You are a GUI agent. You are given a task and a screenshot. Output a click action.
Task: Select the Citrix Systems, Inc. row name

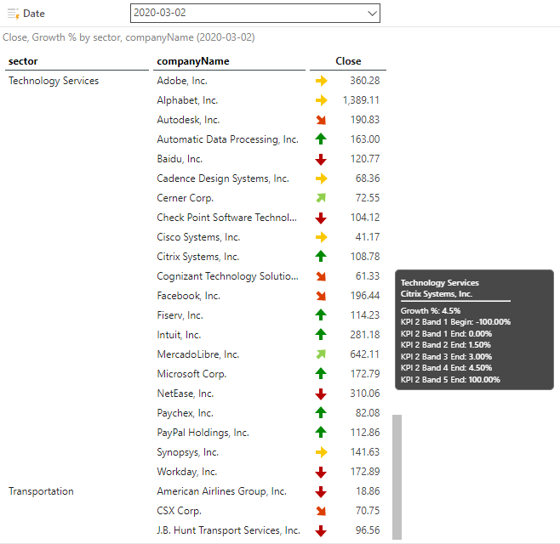pyautogui.click(x=198, y=257)
